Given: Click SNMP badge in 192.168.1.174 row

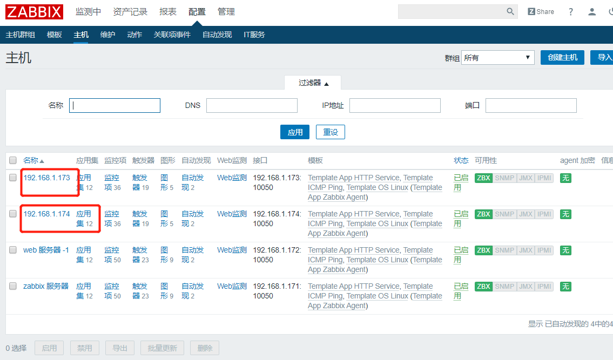Looking at the screenshot, I should pyautogui.click(x=504, y=214).
